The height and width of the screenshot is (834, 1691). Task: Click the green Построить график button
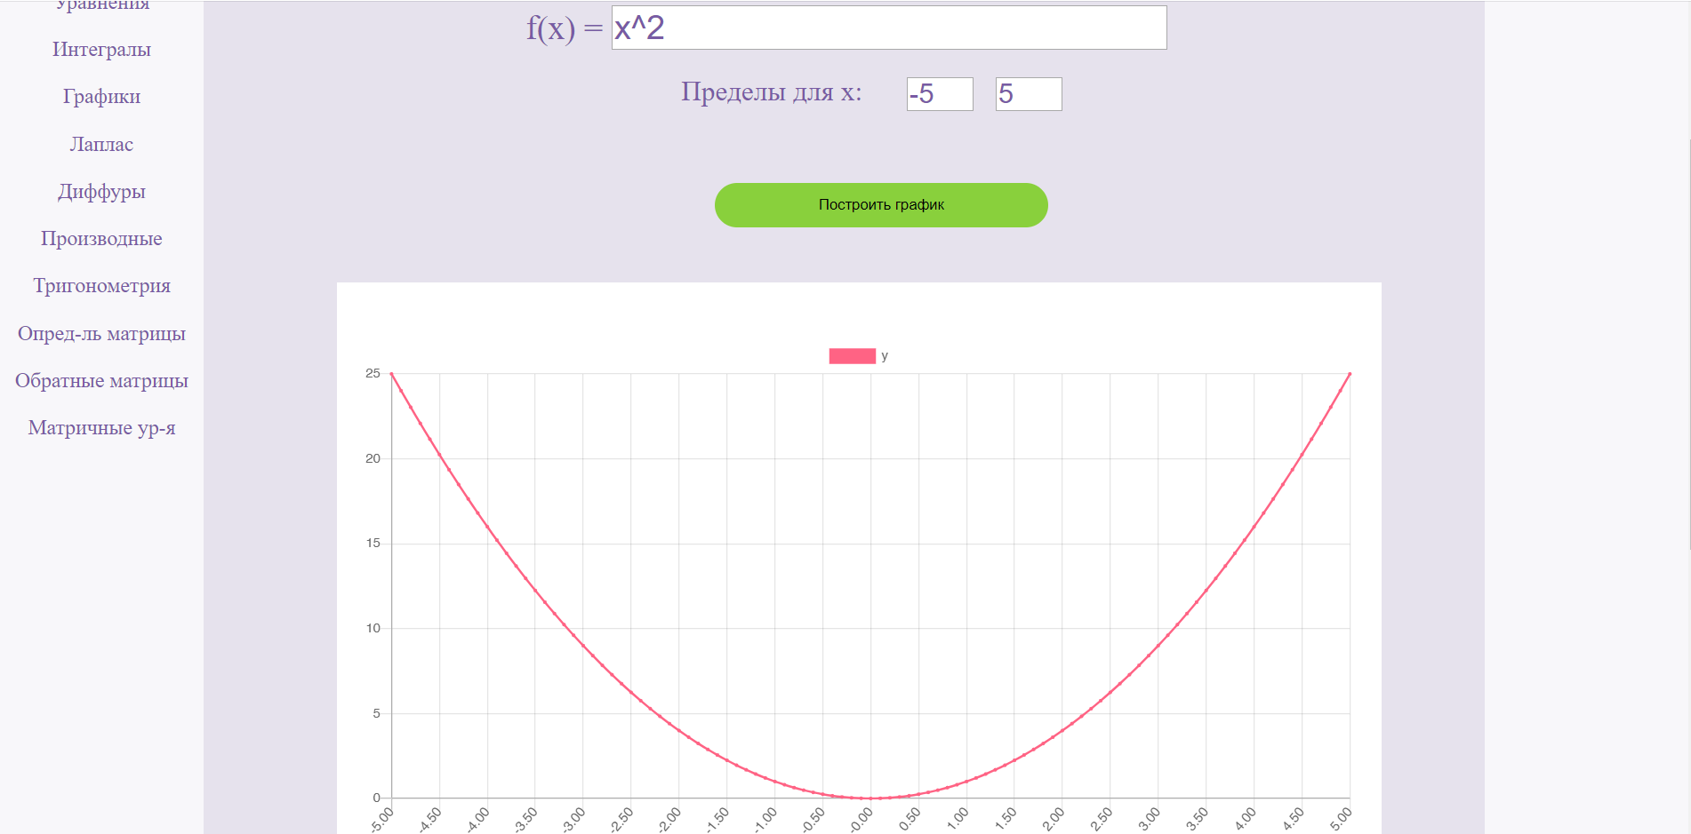pos(881,205)
